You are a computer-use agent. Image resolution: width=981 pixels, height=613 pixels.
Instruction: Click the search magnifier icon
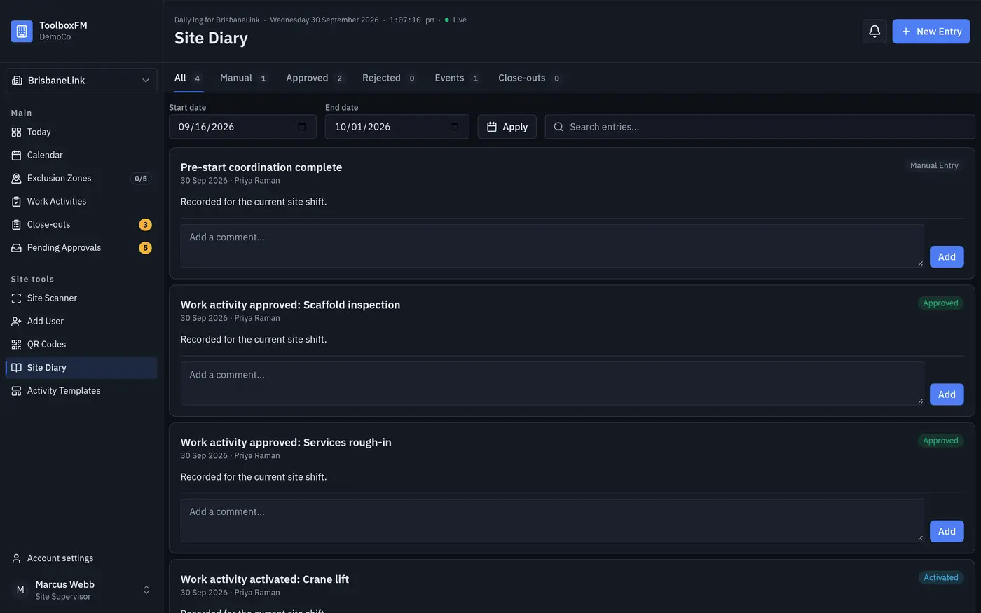pos(558,127)
